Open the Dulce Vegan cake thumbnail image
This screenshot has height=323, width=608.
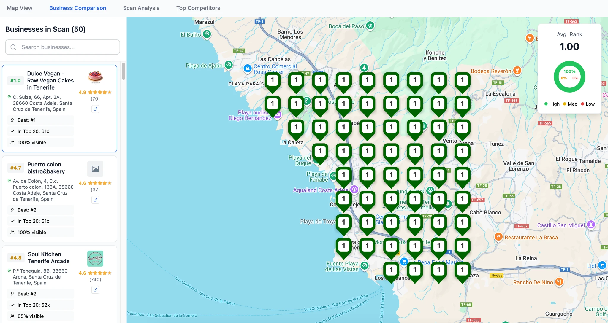point(96,77)
